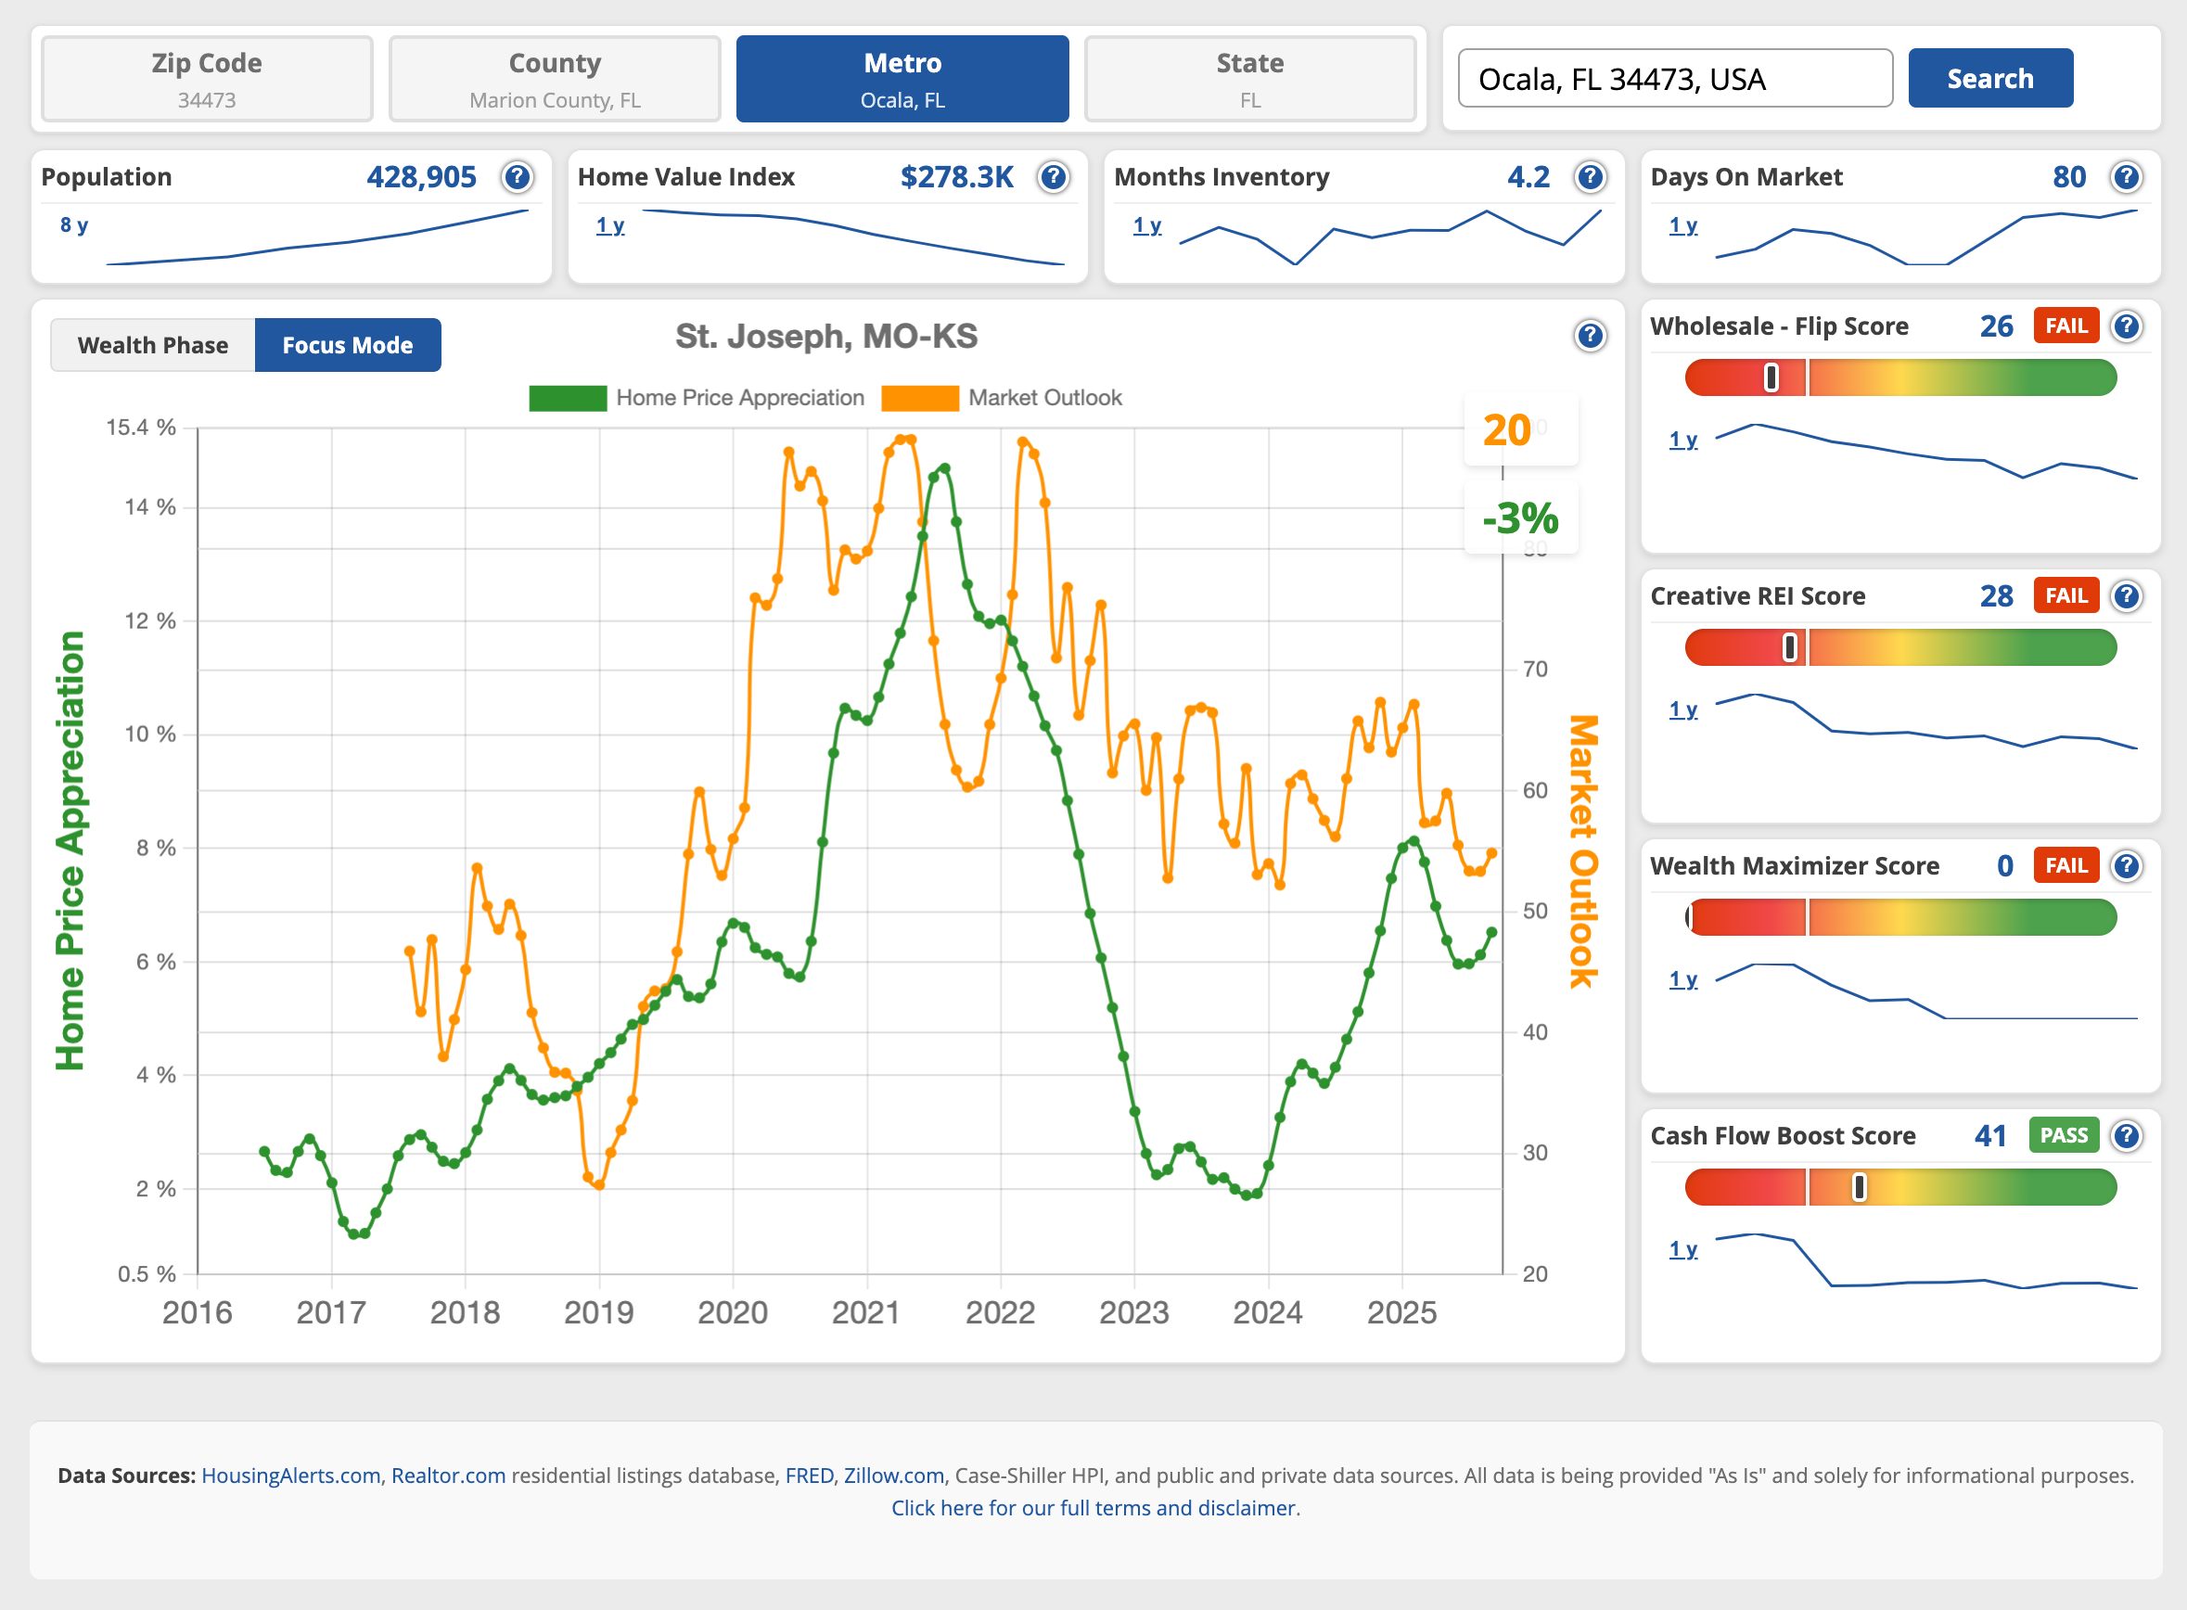
Task: Open help for Creative REI Score
Action: pos(2127,595)
